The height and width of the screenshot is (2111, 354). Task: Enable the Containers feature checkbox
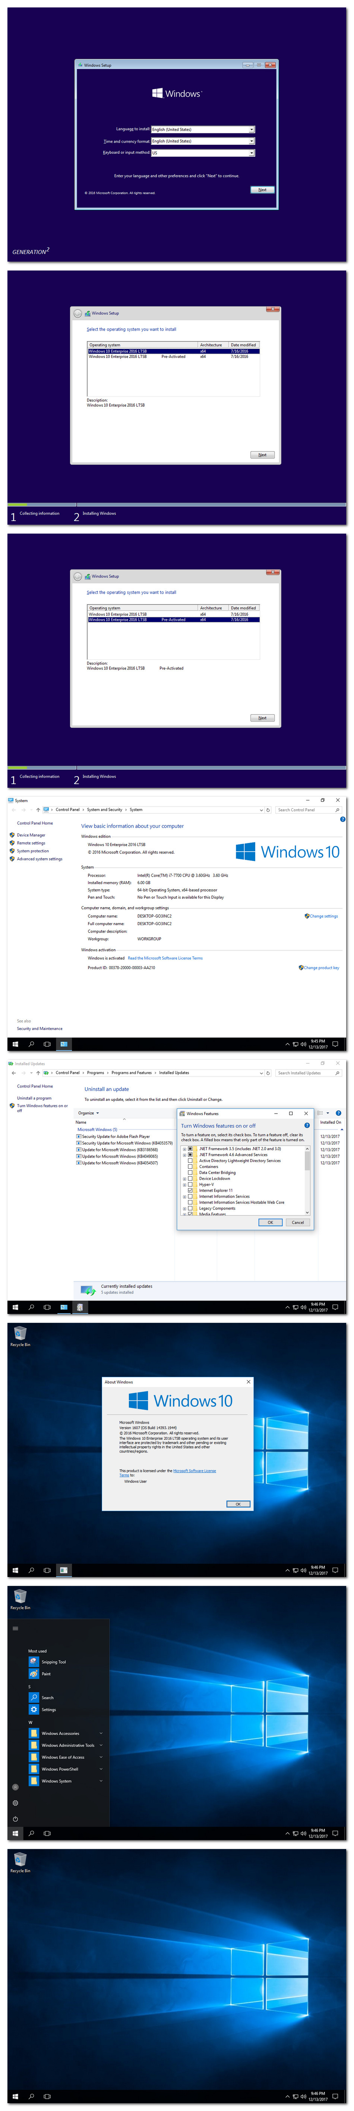pyautogui.click(x=190, y=1166)
